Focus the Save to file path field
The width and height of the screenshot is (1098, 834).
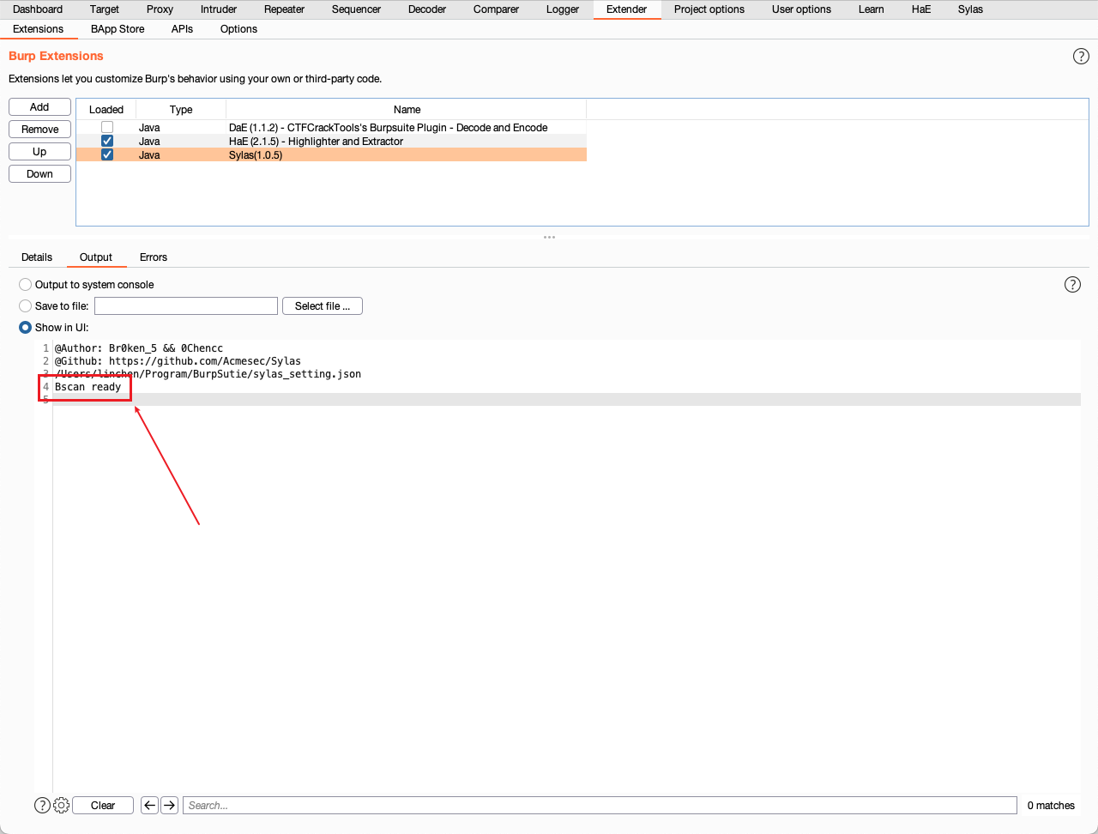(x=186, y=305)
